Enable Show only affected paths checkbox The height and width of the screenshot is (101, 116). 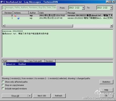click(x=3, y=82)
